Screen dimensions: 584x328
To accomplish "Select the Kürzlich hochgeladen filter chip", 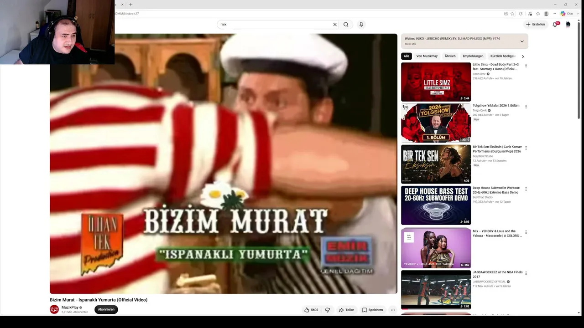I will (503, 56).
